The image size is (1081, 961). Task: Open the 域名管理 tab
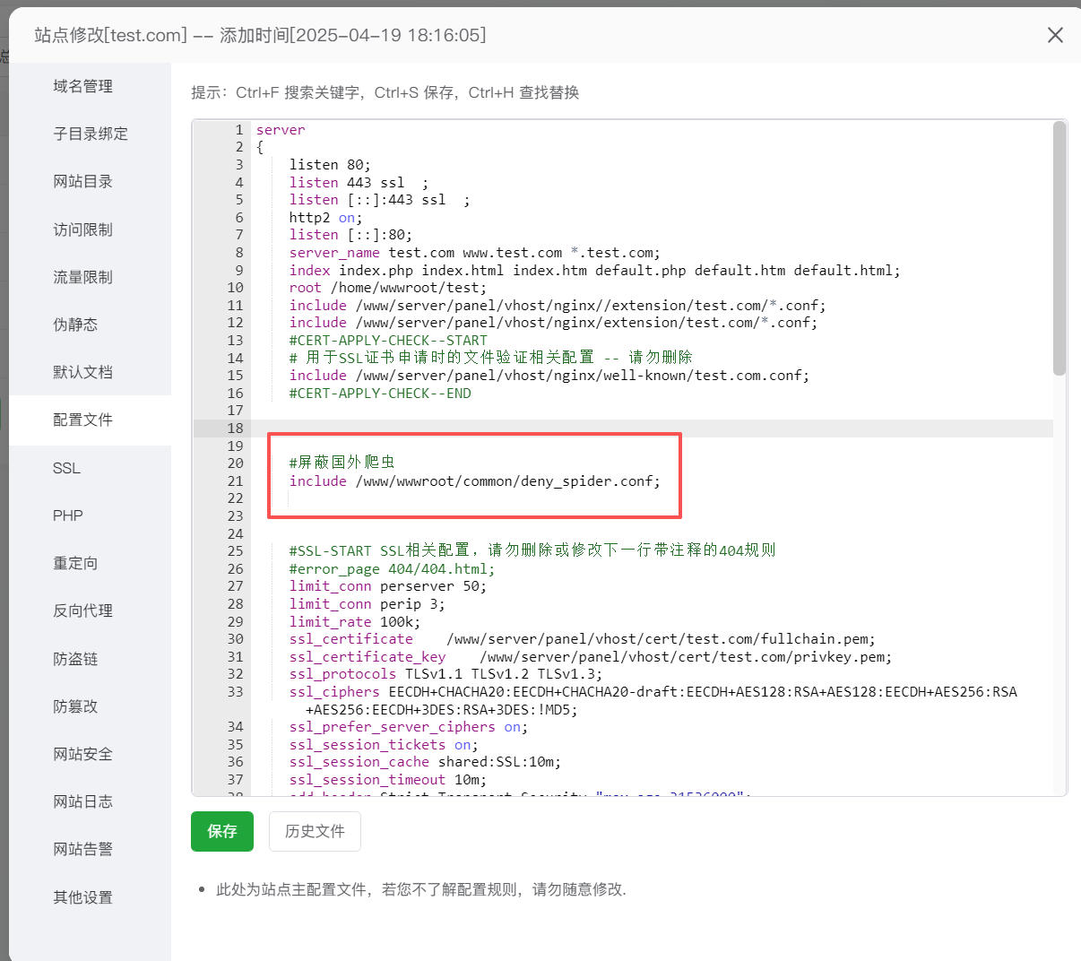point(82,86)
